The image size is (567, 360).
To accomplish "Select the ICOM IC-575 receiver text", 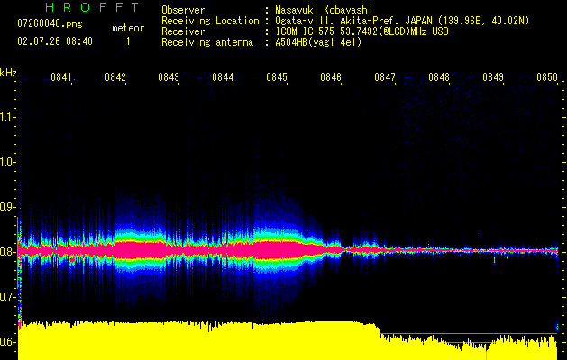I will tap(361, 31).
